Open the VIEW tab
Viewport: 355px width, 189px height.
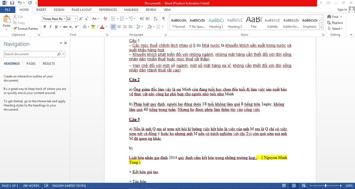click(167, 10)
